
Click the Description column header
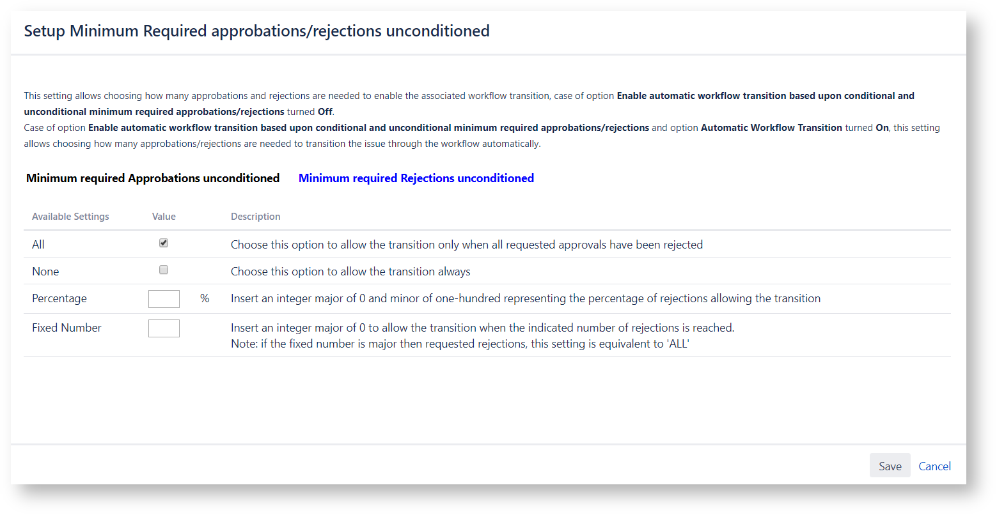point(255,217)
